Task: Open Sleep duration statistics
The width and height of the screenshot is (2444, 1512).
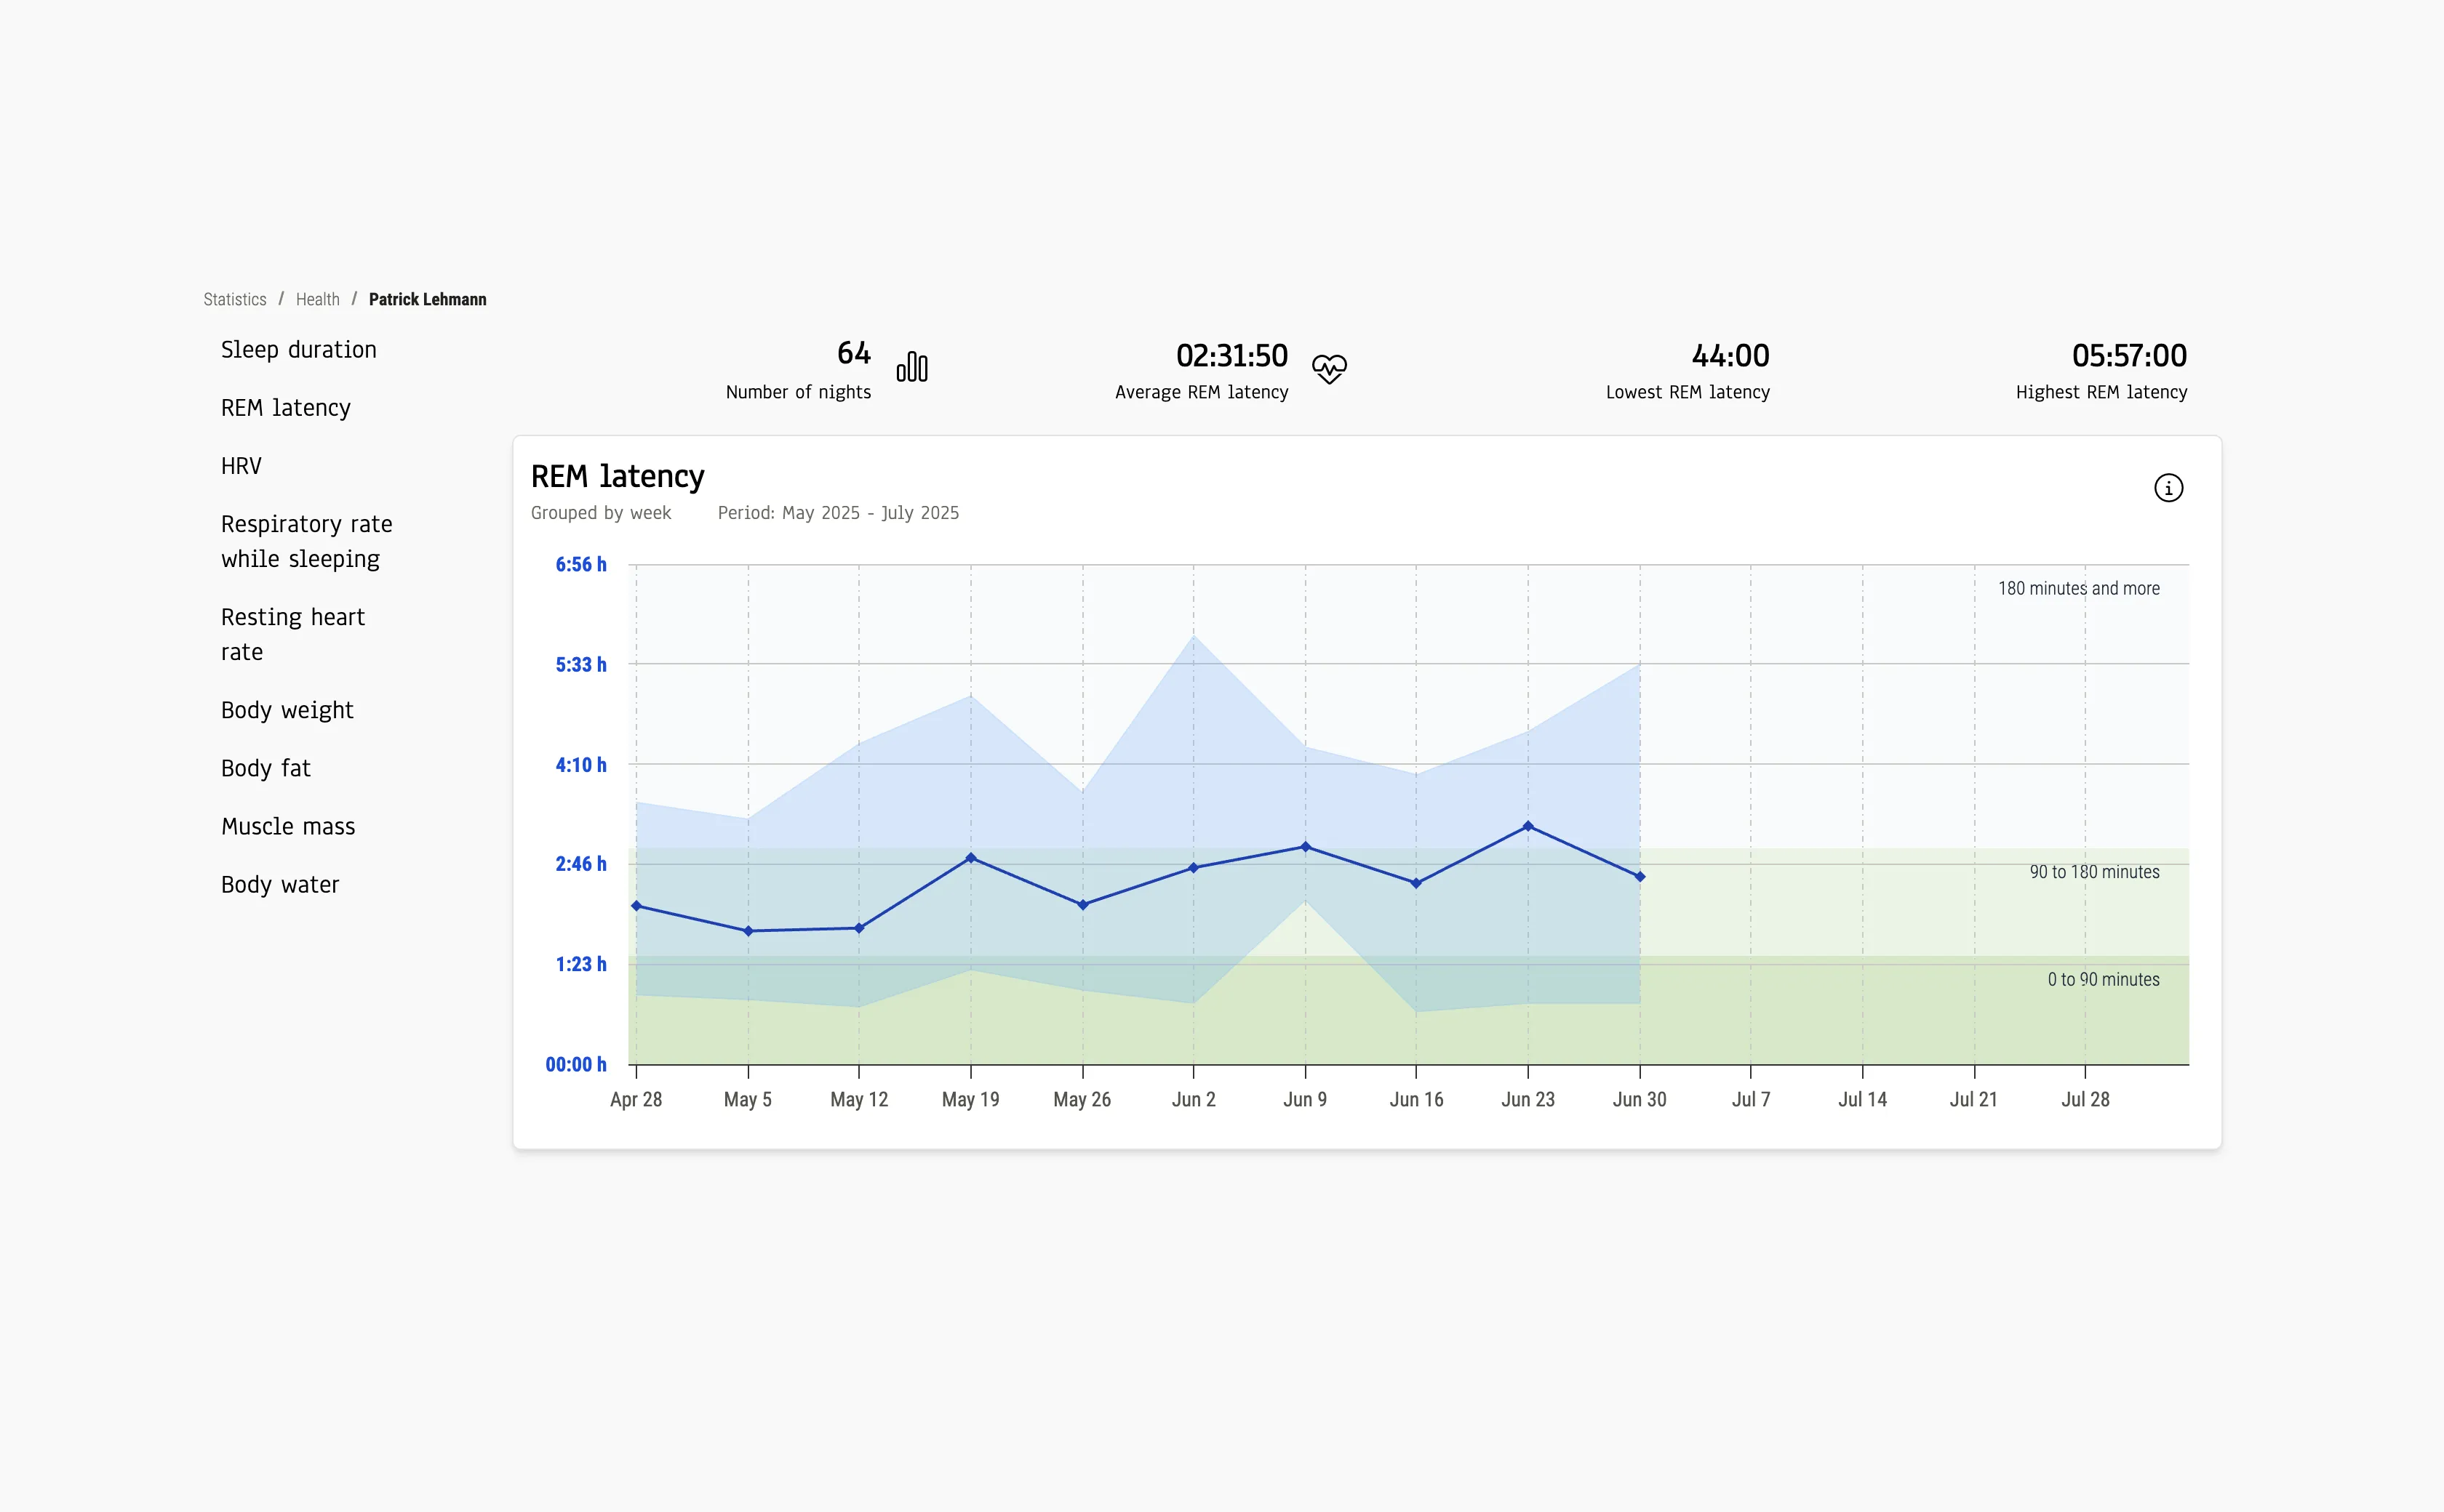Action: pyautogui.click(x=298, y=350)
